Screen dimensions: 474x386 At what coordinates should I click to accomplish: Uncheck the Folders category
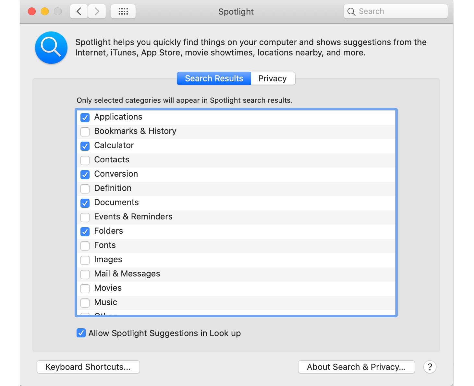(85, 231)
